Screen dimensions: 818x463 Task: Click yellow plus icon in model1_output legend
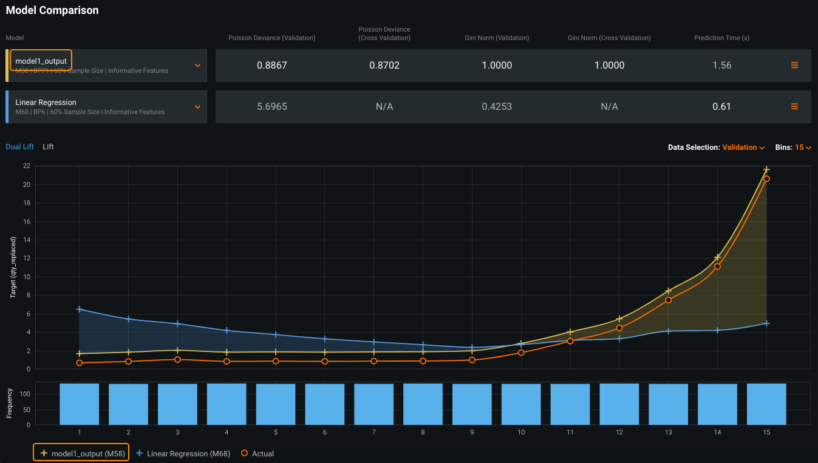[44, 453]
